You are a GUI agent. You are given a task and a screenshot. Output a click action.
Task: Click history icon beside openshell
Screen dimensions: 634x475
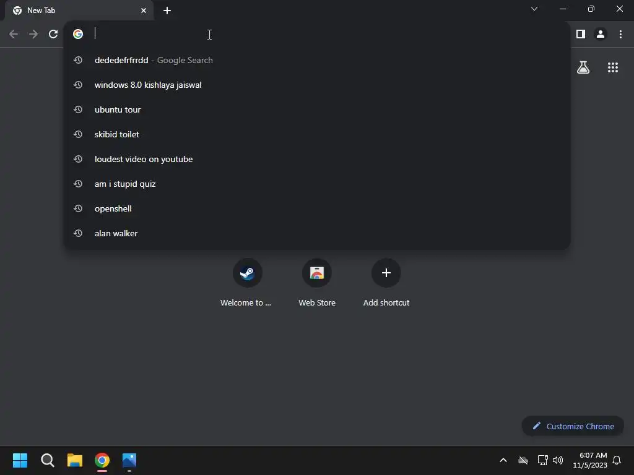(78, 208)
